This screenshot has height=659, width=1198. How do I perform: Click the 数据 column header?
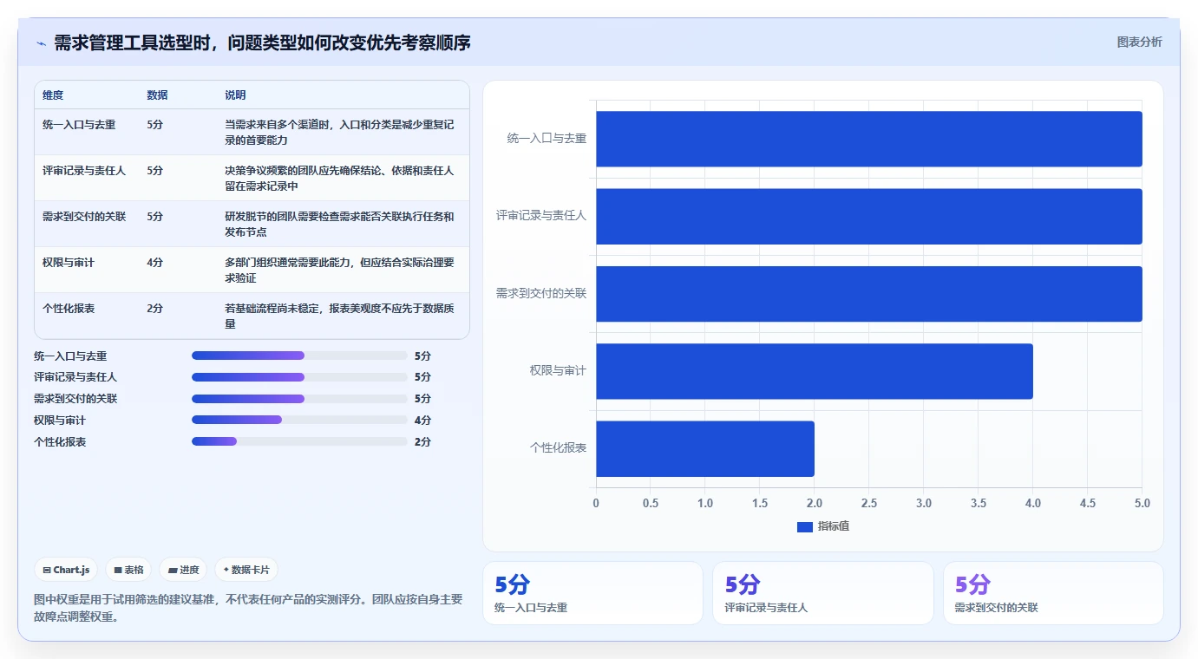pyautogui.click(x=157, y=95)
